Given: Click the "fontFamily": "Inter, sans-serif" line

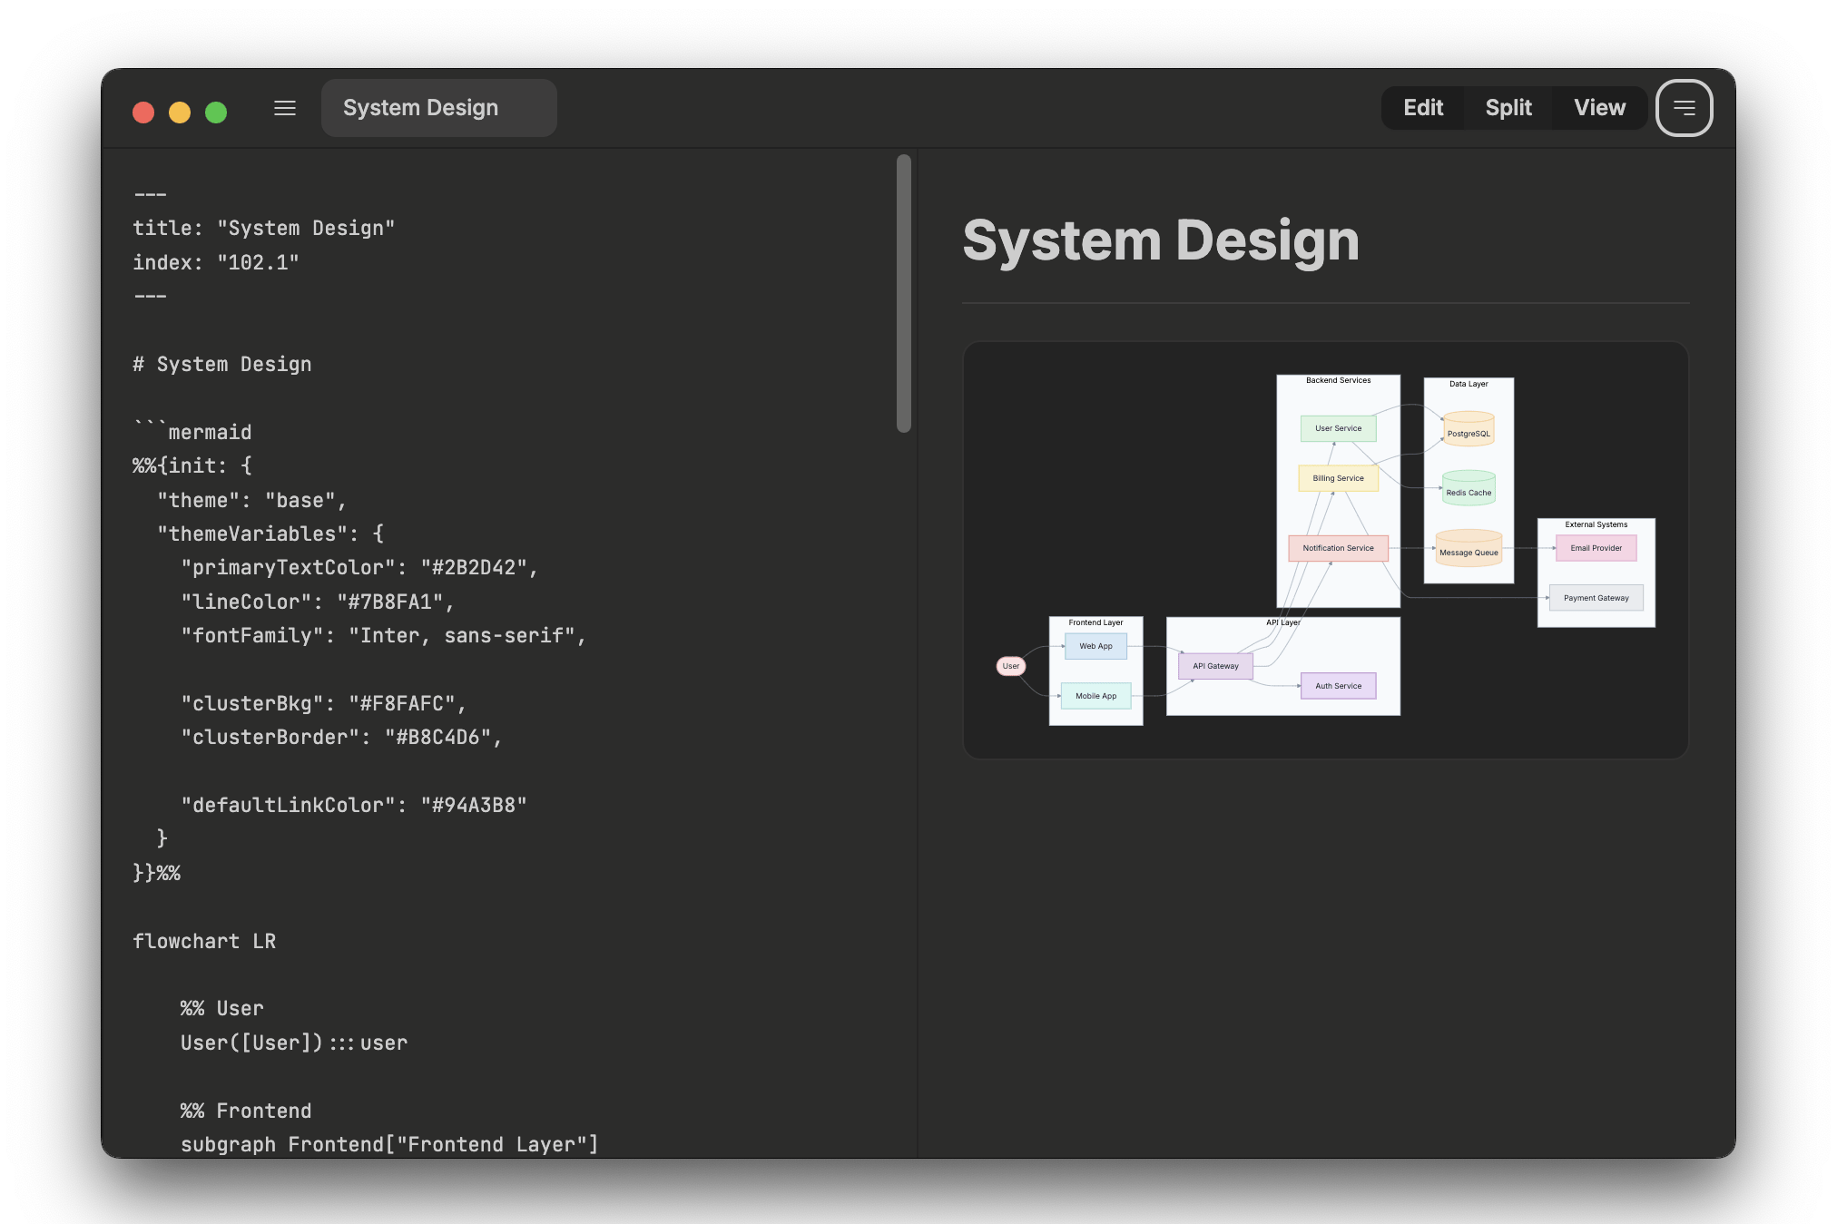Looking at the screenshot, I should point(384,636).
